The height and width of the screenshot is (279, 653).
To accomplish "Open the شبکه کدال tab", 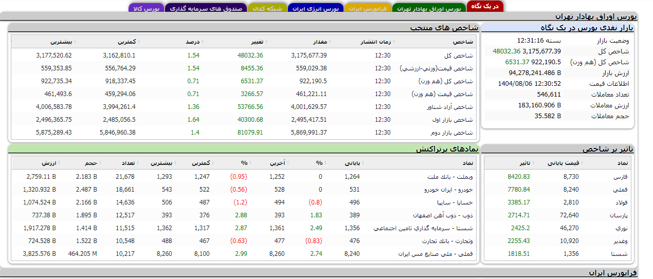I will tap(267, 9).
